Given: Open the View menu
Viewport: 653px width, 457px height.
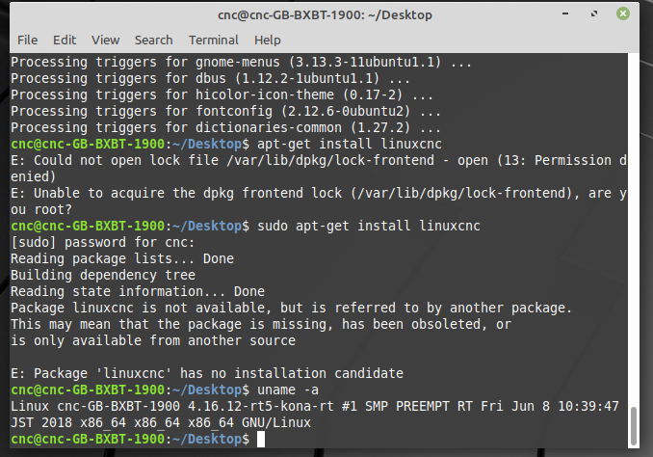Looking at the screenshot, I should coord(105,40).
